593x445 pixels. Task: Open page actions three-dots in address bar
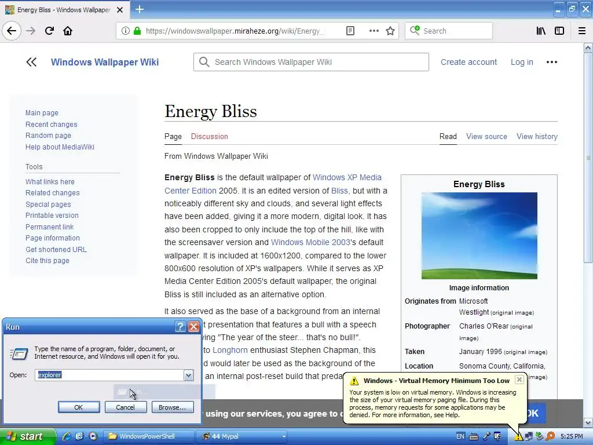click(x=374, y=31)
